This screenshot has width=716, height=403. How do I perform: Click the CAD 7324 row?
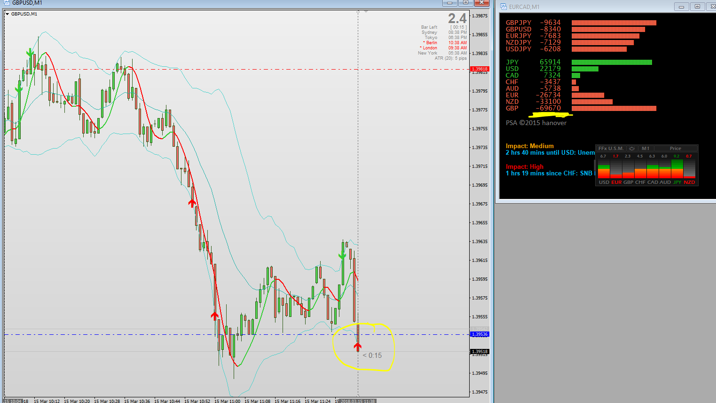pos(543,75)
